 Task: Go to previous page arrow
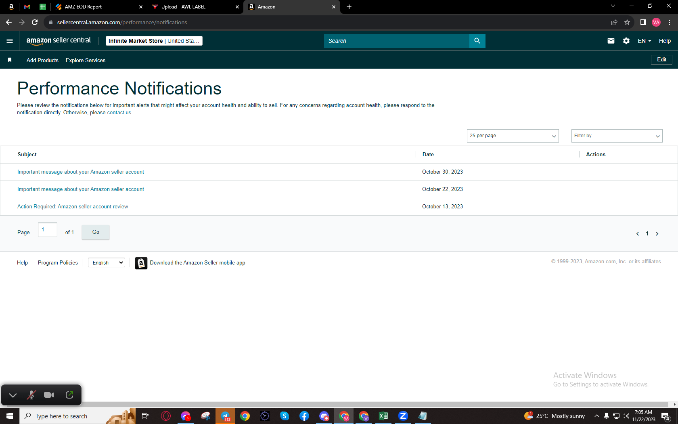638,234
